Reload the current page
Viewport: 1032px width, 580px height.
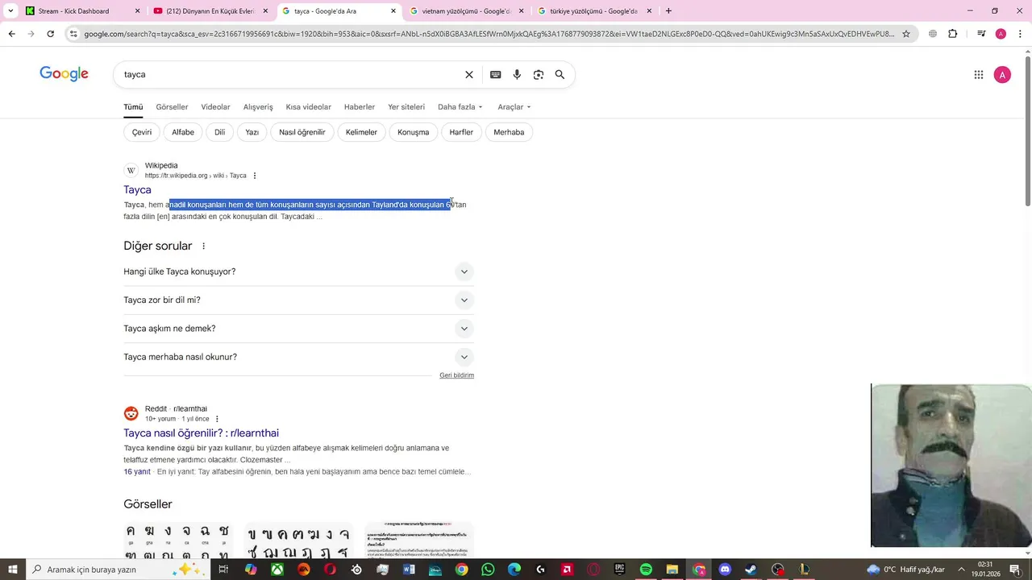coord(50,34)
